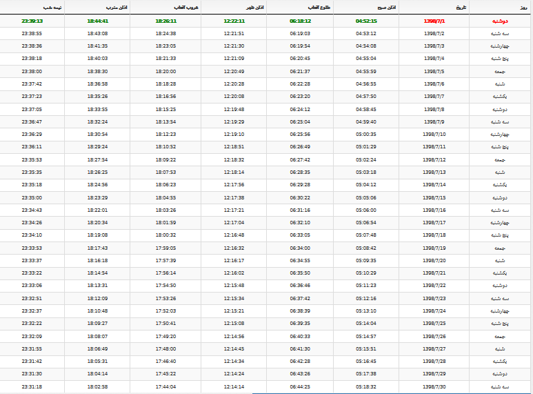533x394 pixels.
Task: Select green sunset time 18:26:11
Action: [166, 21]
